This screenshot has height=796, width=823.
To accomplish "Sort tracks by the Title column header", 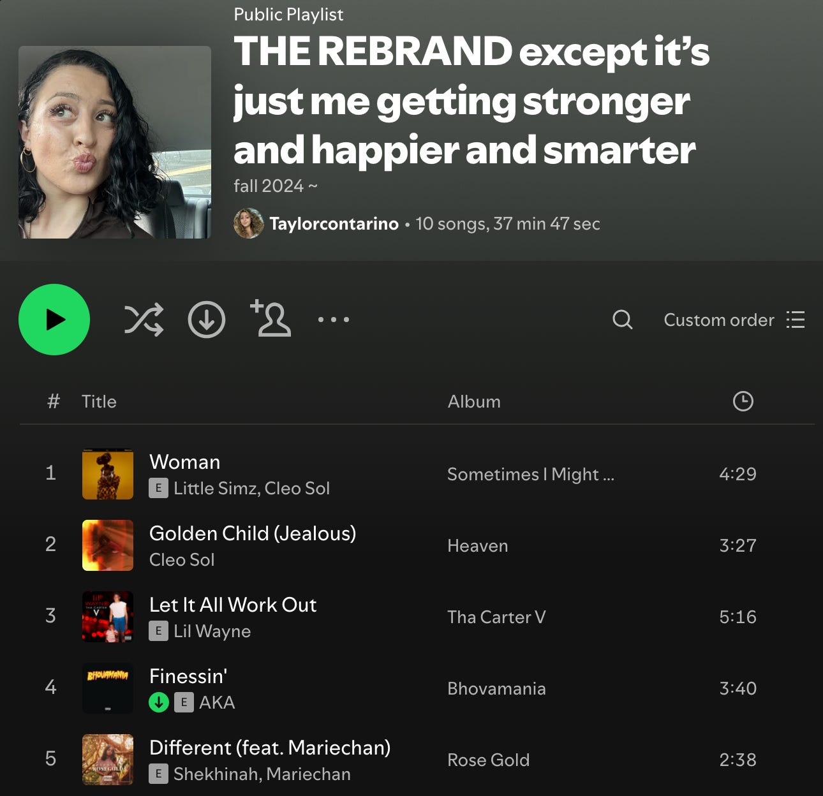I will point(99,401).
